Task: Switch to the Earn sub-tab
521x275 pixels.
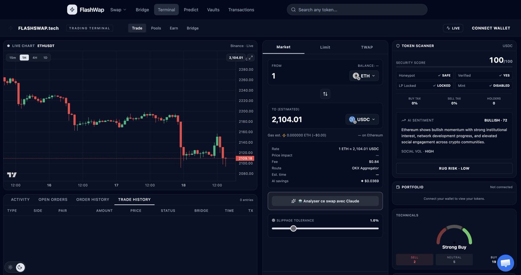Action: 174,28
